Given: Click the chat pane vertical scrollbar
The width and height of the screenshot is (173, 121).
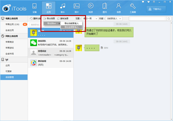Looking at the screenshot, I should [x=171, y=71].
